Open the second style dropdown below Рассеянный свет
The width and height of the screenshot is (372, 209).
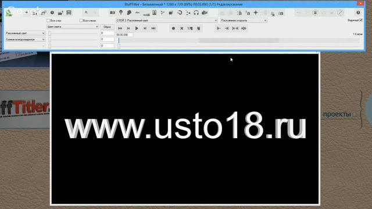pyautogui.click(x=25, y=39)
